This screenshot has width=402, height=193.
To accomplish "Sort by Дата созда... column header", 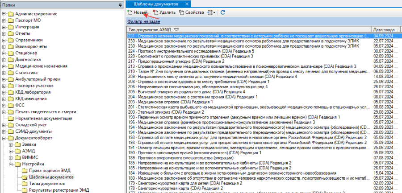I will [386, 29].
